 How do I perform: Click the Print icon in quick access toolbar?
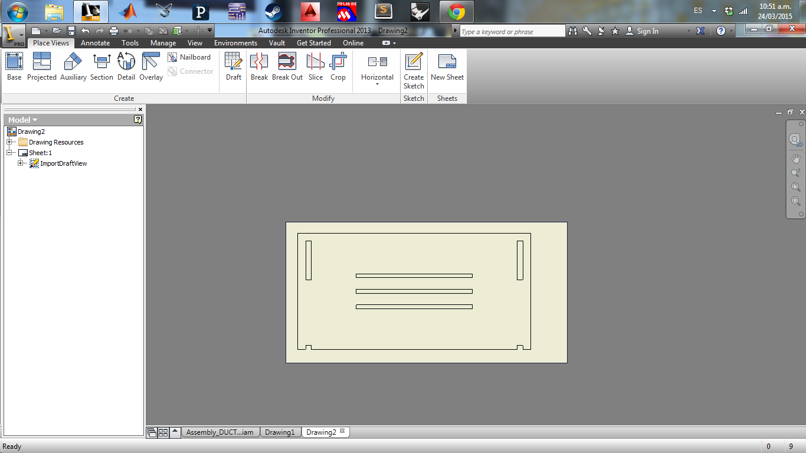pyautogui.click(x=114, y=31)
